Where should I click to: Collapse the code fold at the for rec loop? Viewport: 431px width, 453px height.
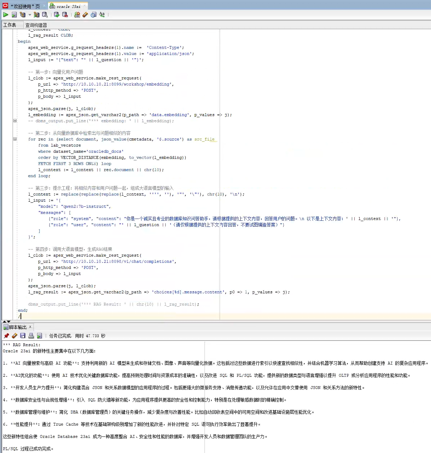click(15, 139)
